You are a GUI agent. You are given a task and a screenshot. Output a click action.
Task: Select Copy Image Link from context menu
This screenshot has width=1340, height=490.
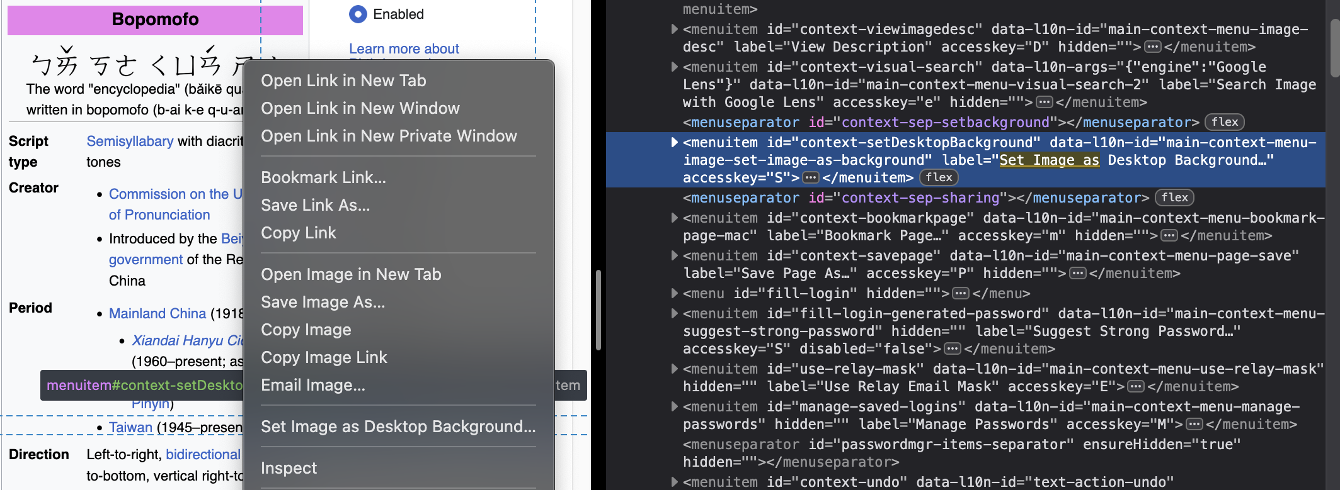(x=324, y=357)
